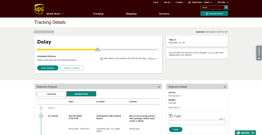Select the Detailed View toggle
Image resolution: width=262 pixels, height=135 pixels.
tap(81, 94)
